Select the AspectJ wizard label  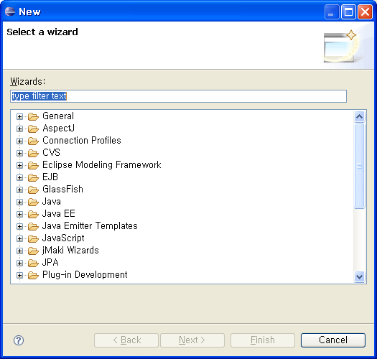pyautogui.click(x=58, y=129)
